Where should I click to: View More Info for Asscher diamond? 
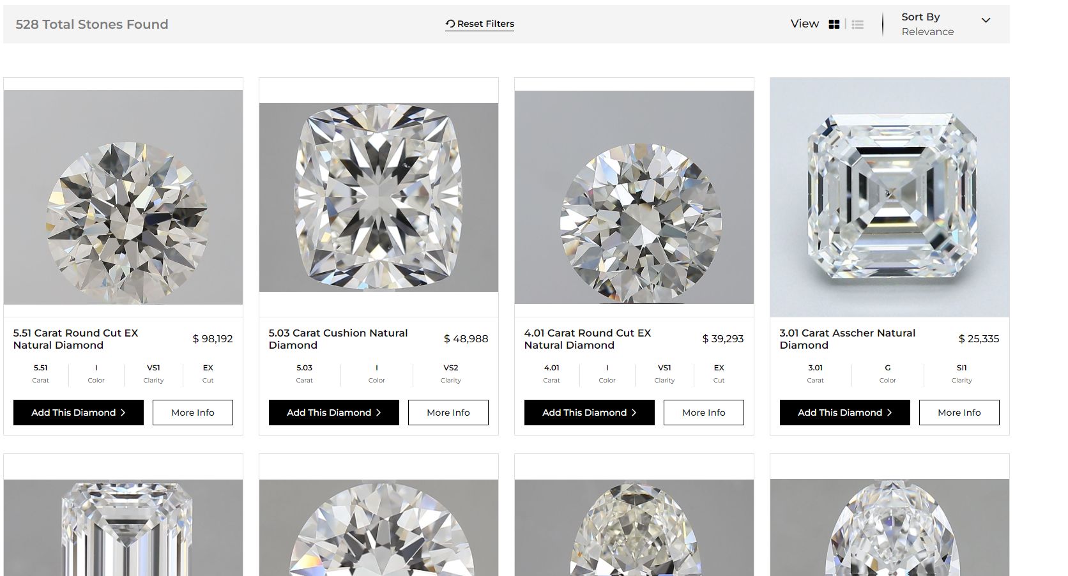959,413
